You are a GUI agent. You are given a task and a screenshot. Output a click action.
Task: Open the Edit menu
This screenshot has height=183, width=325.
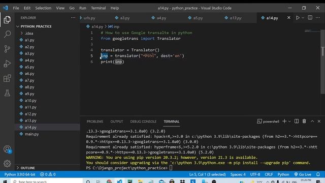pos(27,8)
